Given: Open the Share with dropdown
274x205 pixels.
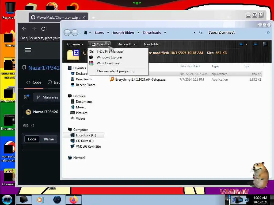Looking at the screenshot, I should 127,44.
